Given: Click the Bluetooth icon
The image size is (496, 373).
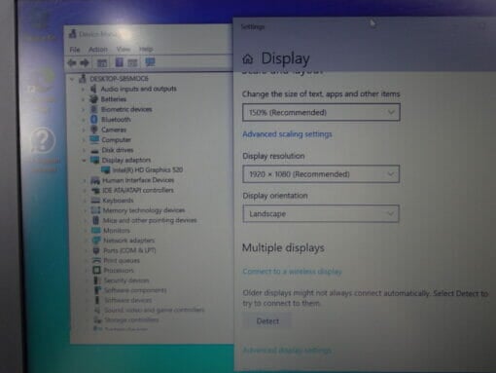Looking at the screenshot, I should pyautogui.click(x=94, y=119).
